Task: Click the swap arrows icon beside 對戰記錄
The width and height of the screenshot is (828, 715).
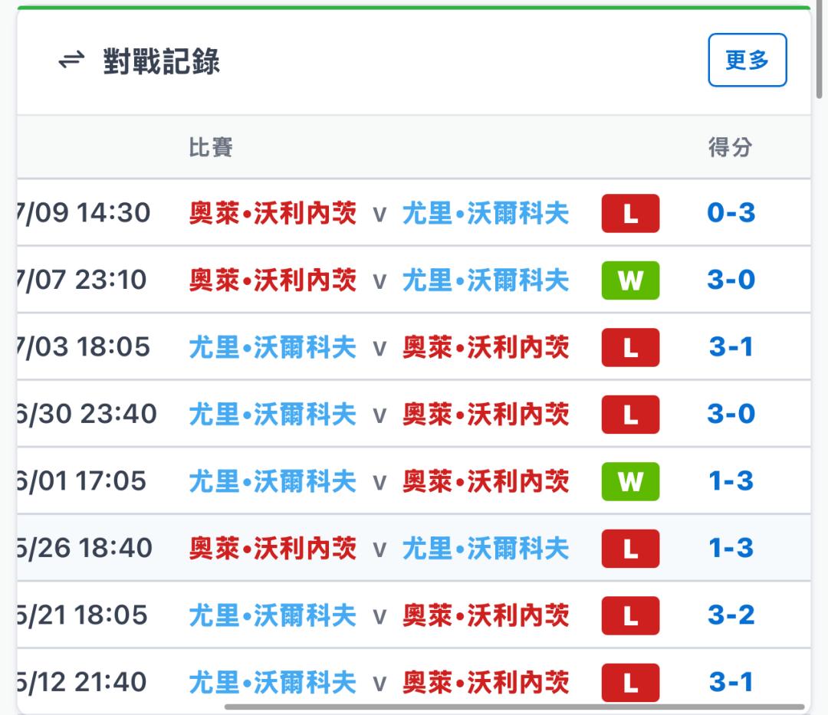Action: [71, 60]
